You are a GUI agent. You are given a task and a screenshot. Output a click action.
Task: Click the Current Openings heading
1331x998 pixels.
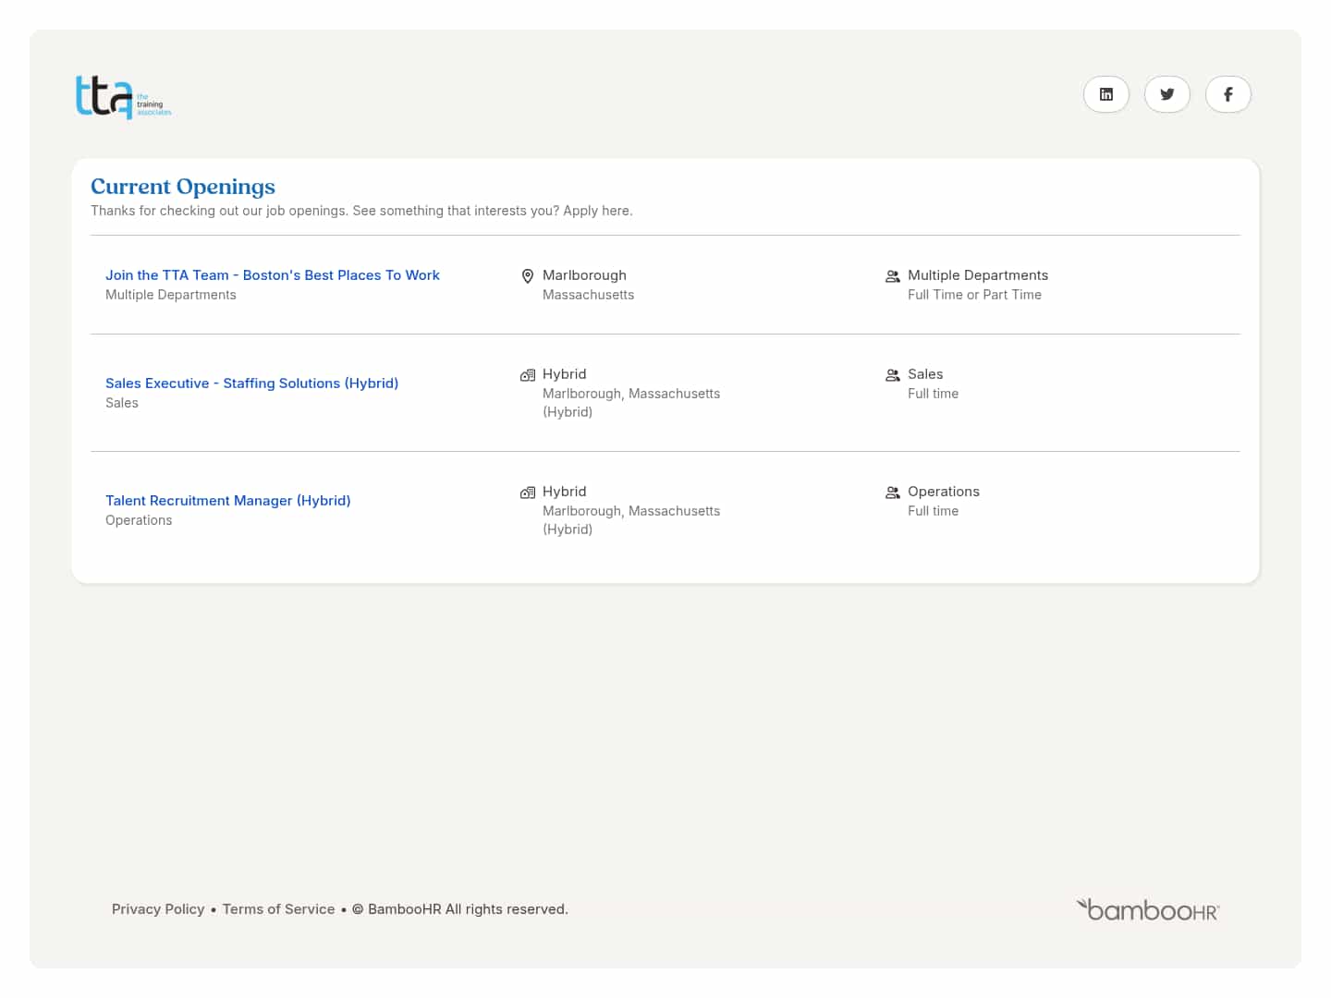183,187
